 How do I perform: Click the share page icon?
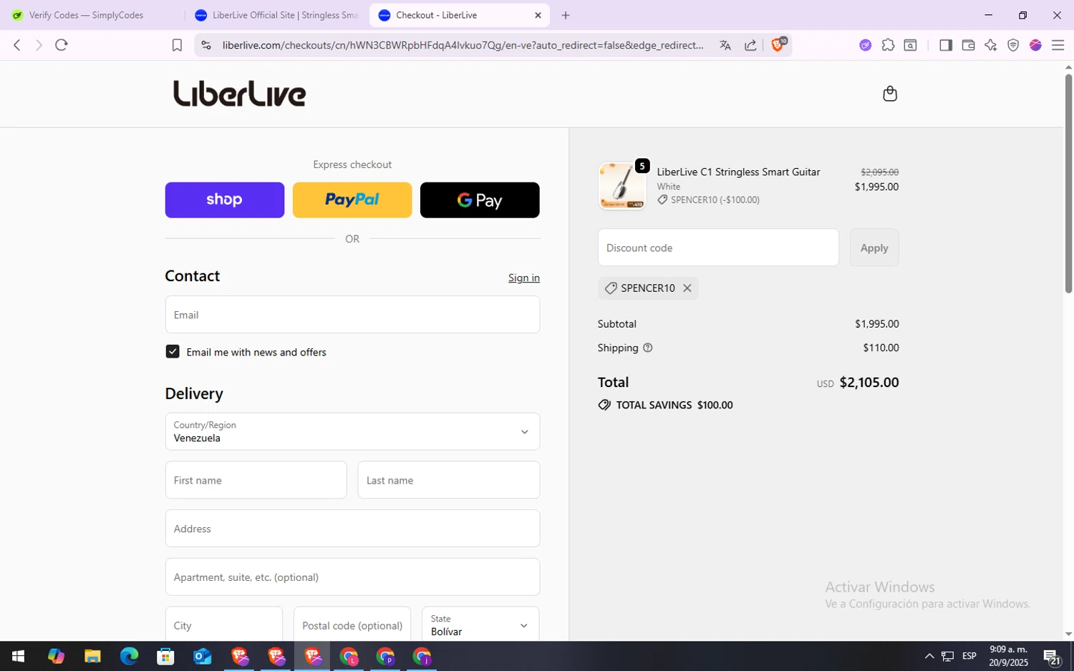750,45
